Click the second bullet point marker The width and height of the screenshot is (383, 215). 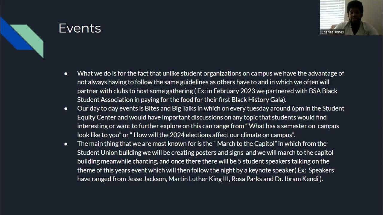tap(66, 109)
